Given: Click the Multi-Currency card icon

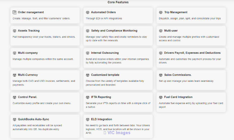Looking at the screenshot, I should click(14, 75).
